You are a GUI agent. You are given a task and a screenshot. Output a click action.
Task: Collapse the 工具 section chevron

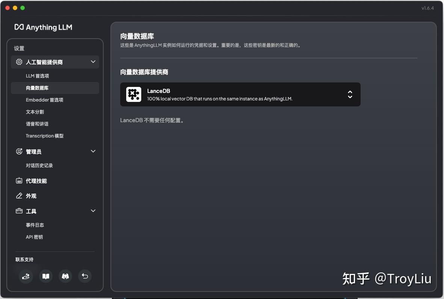point(93,211)
